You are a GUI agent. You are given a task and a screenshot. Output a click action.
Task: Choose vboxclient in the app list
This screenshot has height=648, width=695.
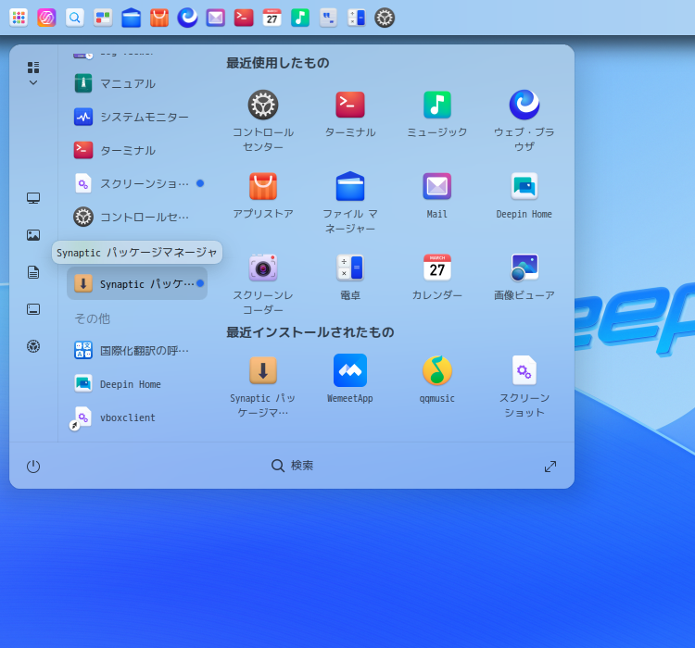pos(128,417)
